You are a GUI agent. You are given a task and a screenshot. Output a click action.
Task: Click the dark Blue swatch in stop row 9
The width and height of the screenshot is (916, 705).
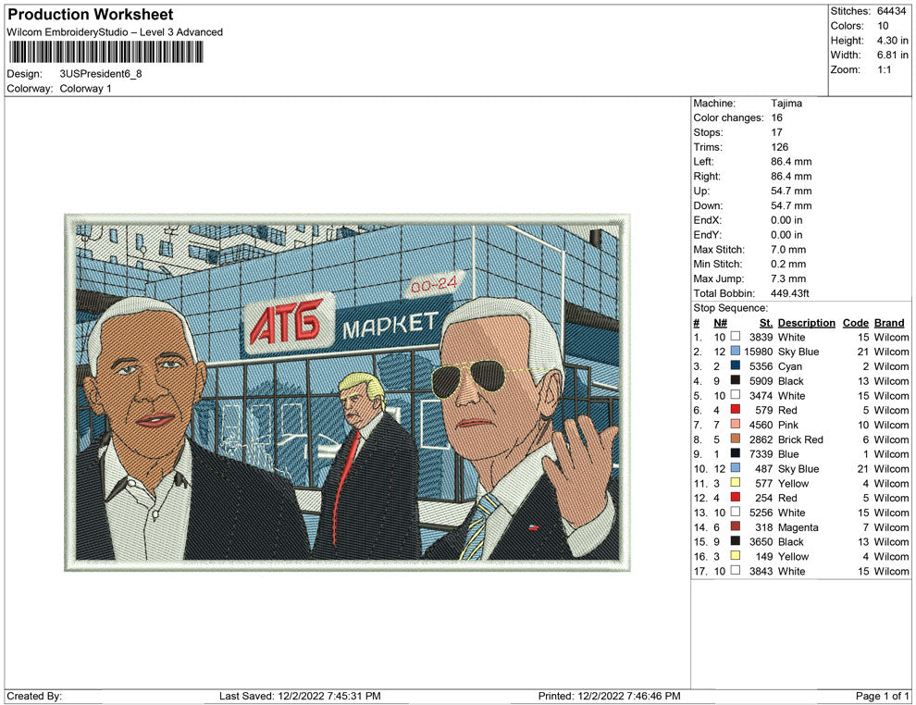tap(736, 453)
